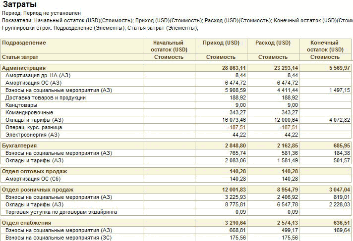Click the Канцтовары cost item
Image resolution: width=353 pixels, height=241 pixels.
[21, 105]
